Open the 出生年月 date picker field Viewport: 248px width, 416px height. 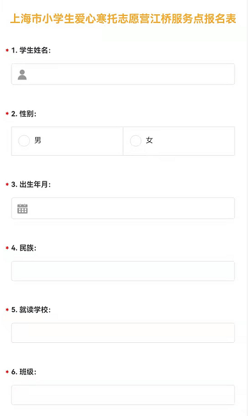pos(123,208)
